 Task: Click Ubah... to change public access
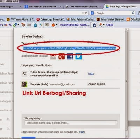[92, 74]
